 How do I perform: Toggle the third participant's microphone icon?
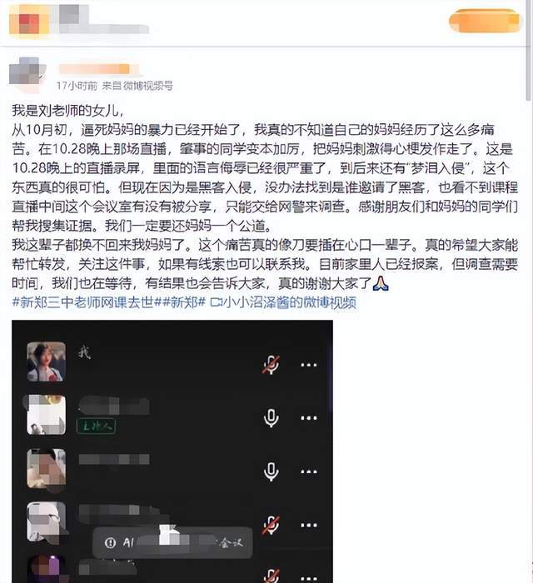[x=271, y=471]
